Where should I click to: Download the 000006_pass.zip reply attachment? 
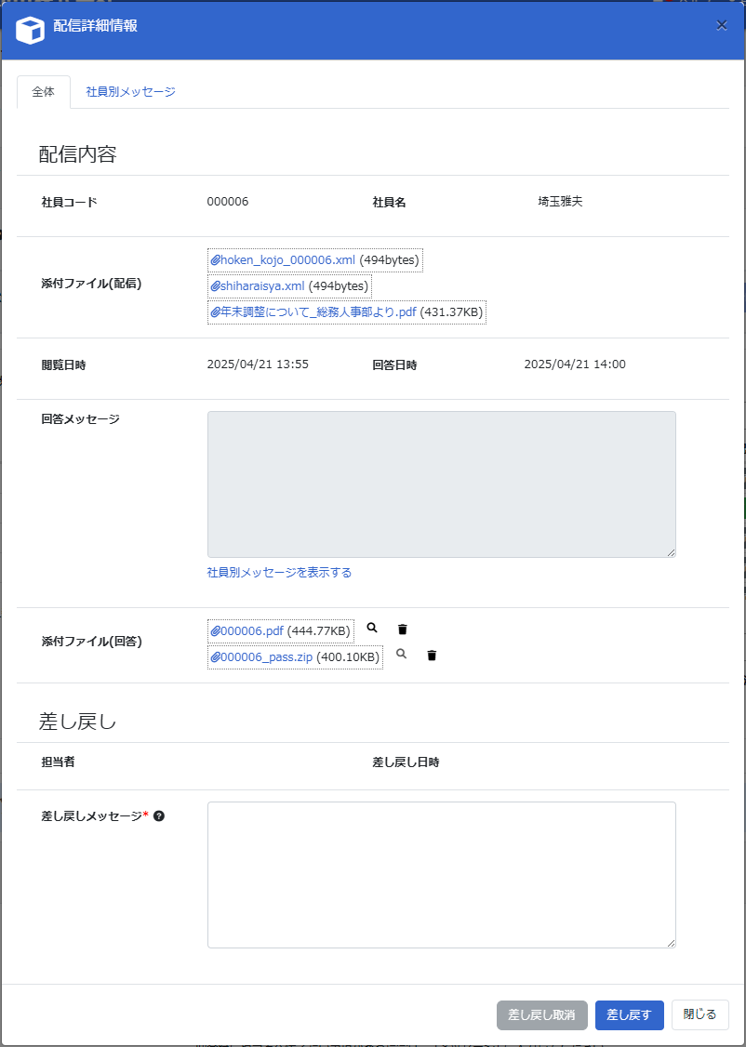pos(266,657)
